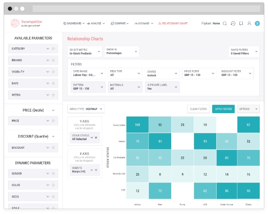Open the Show In Percentages dropdown
Screen dimensions: 268x214
122,52
